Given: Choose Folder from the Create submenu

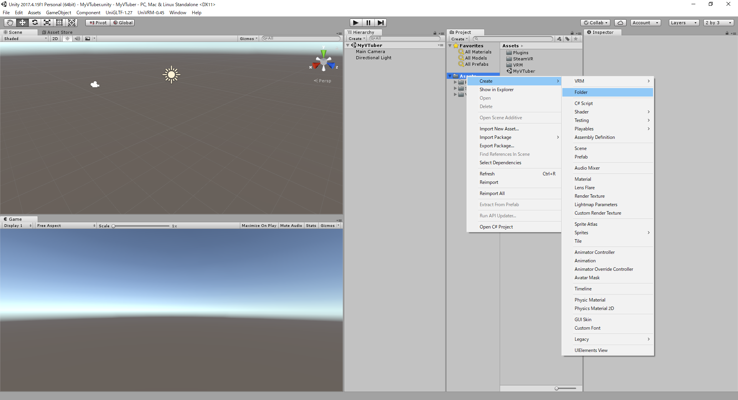Looking at the screenshot, I should point(581,92).
